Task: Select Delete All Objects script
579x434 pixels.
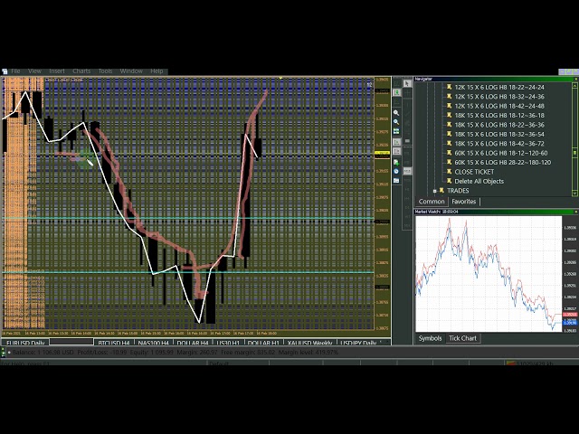Action: [x=479, y=181]
